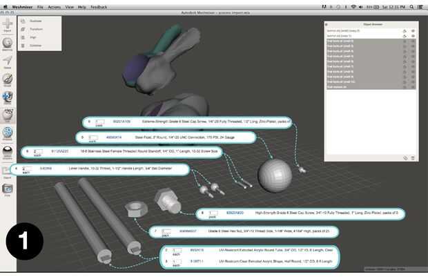Click the Object Browser title bar
The width and height of the screenshot is (428, 277).
(371, 24)
